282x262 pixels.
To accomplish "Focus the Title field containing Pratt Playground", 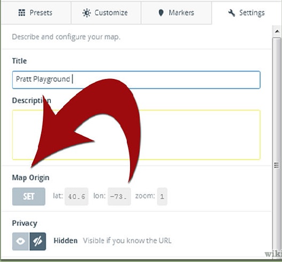I will click(136, 80).
